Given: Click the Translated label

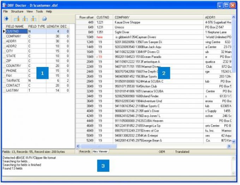Looking at the screenshot, I should click(182, 152).
